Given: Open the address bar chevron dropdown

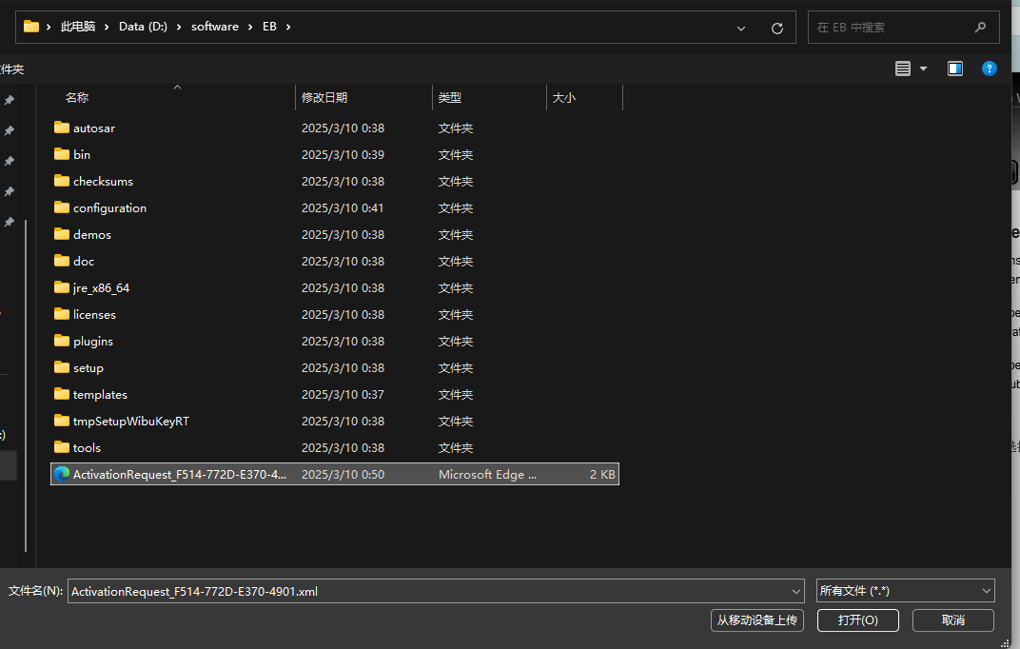Looking at the screenshot, I should click(740, 28).
